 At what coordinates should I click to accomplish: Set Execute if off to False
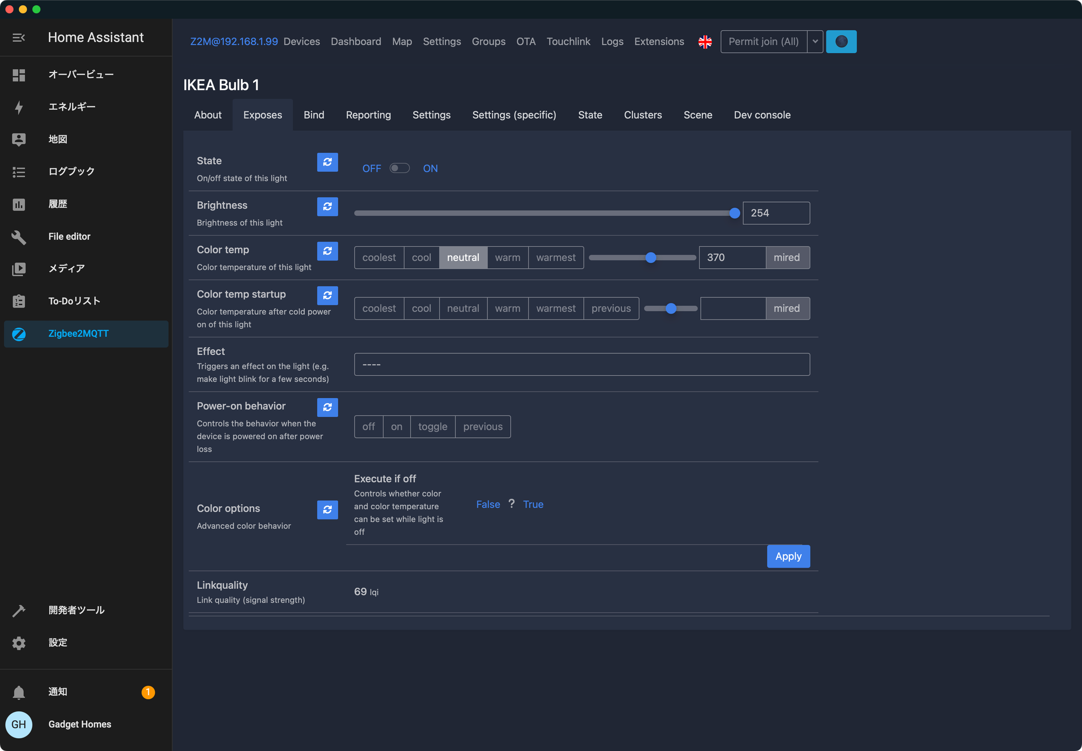[488, 504]
